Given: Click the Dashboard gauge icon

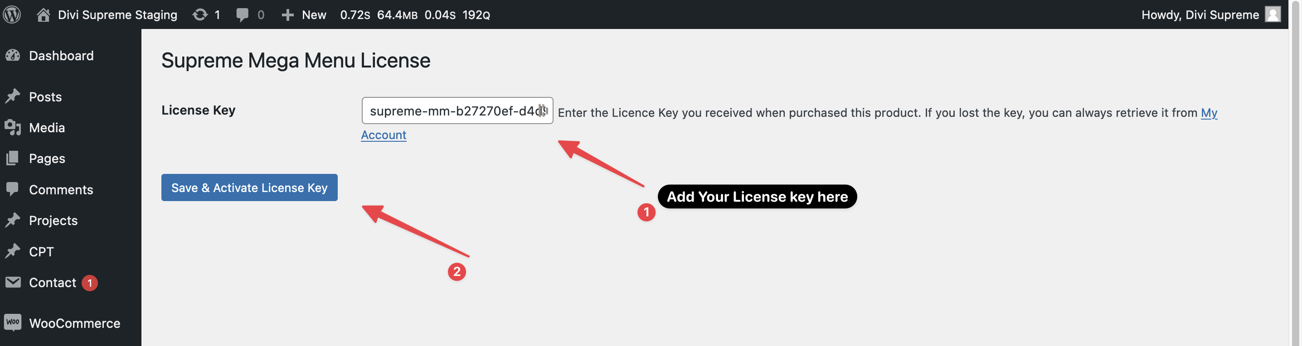Looking at the screenshot, I should [x=13, y=56].
